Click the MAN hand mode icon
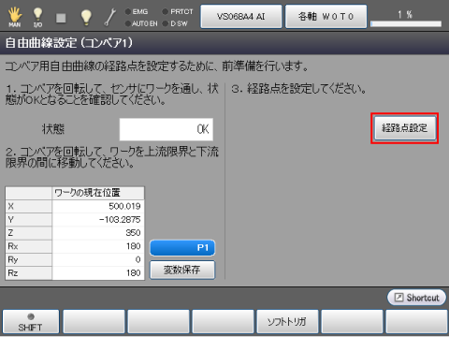This screenshot has height=337, width=449. click(x=15, y=17)
